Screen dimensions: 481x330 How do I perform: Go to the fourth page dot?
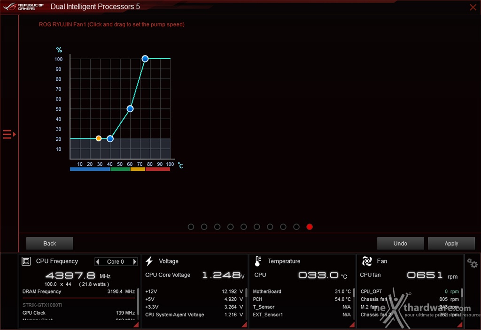click(x=230, y=227)
